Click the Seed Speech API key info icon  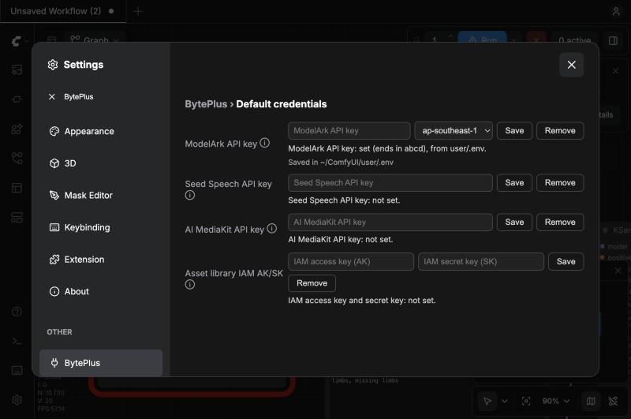click(x=190, y=195)
